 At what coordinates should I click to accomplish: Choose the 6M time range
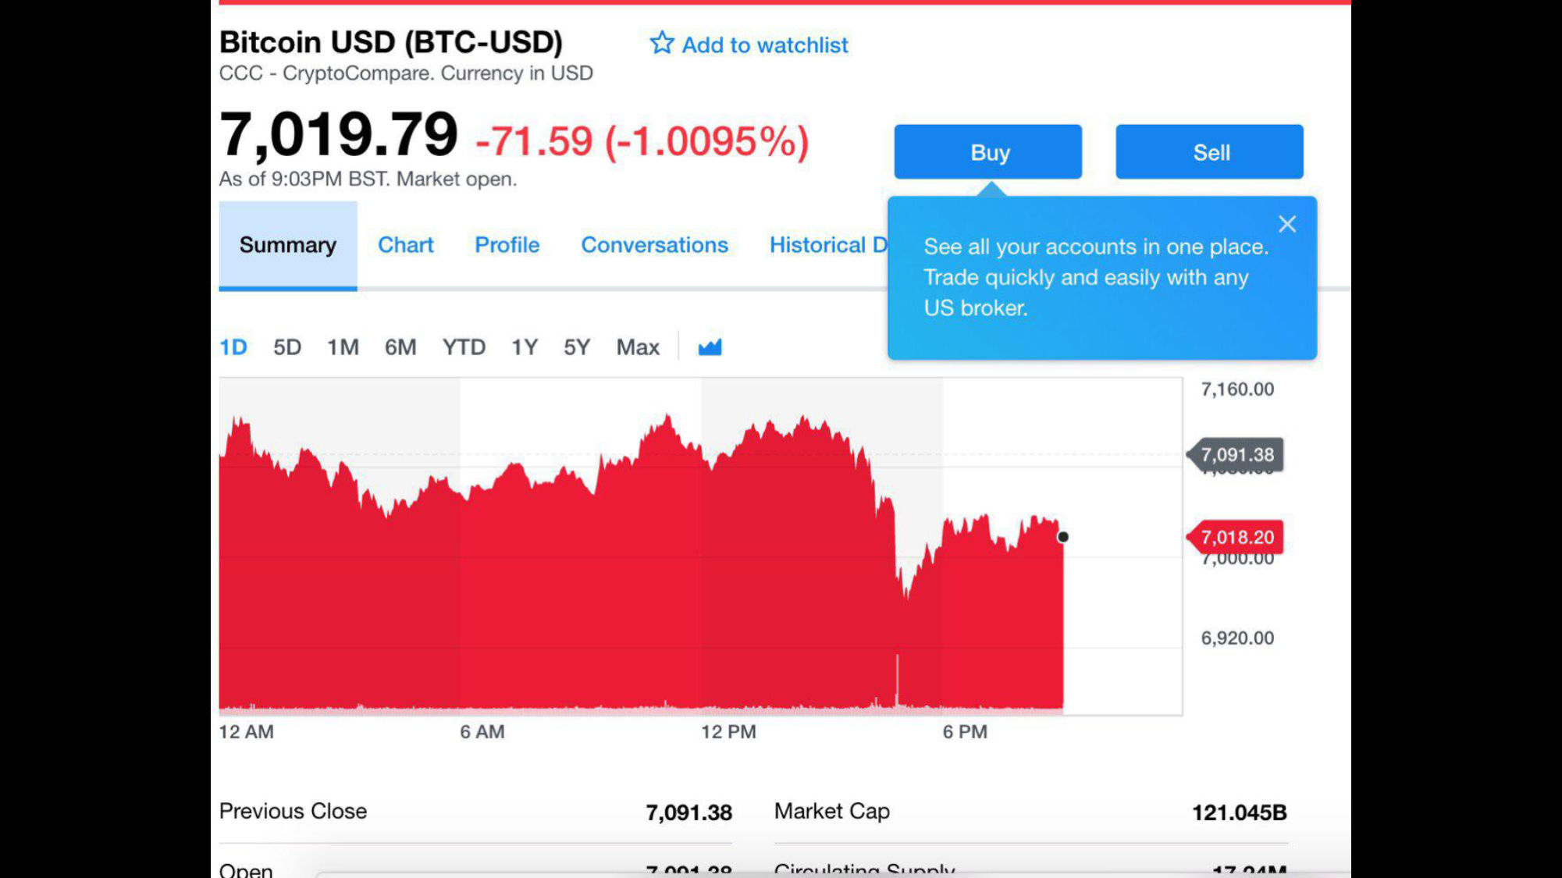tap(400, 347)
